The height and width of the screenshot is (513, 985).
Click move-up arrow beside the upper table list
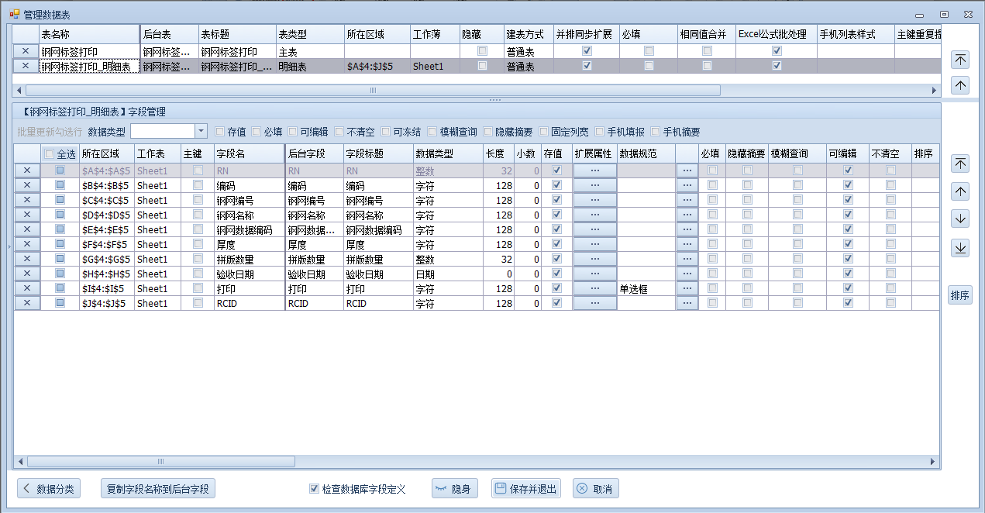click(x=960, y=85)
